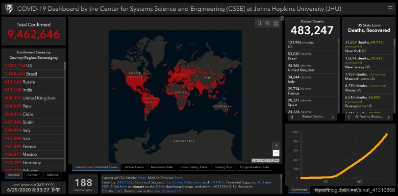Open the basemap gallery grid icon
398x196 pixels.
pos(275,23)
